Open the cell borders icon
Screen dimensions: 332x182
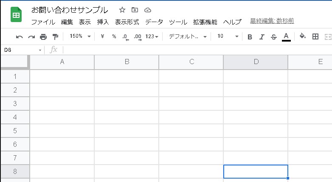point(315,36)
